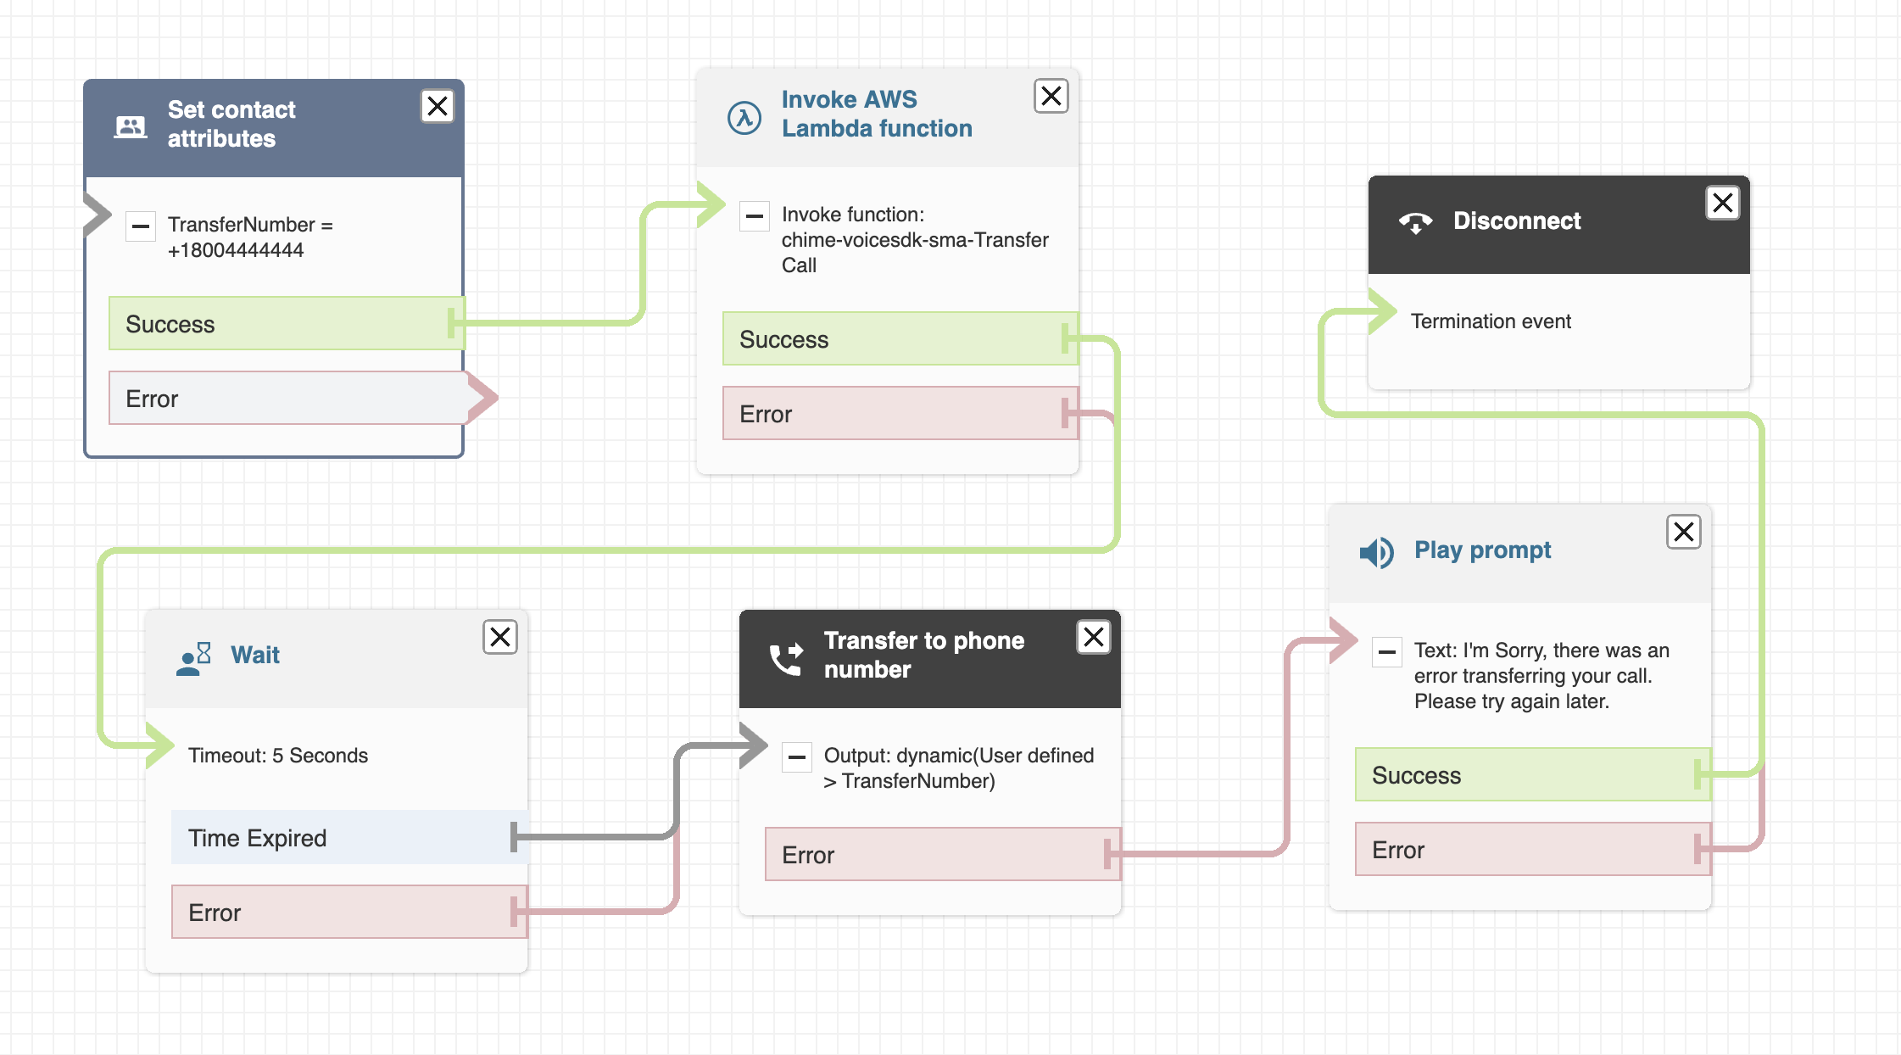
Task: Click the Play prompt speaker icon
Action: pyautogui.click(x=1376, y=552)
